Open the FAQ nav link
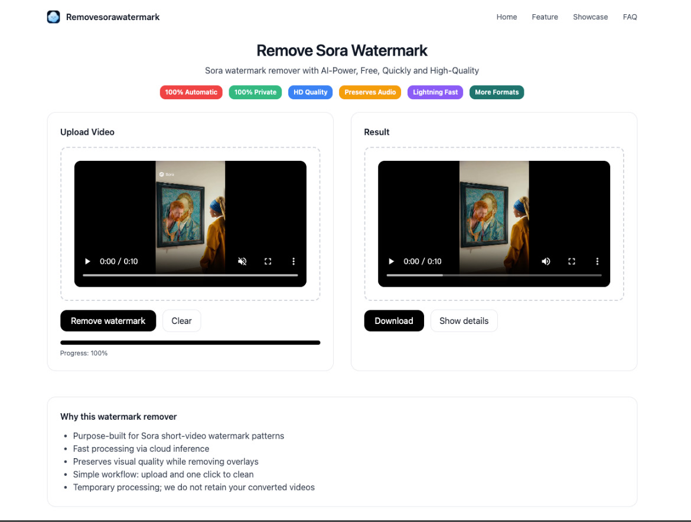 point(630,17)
